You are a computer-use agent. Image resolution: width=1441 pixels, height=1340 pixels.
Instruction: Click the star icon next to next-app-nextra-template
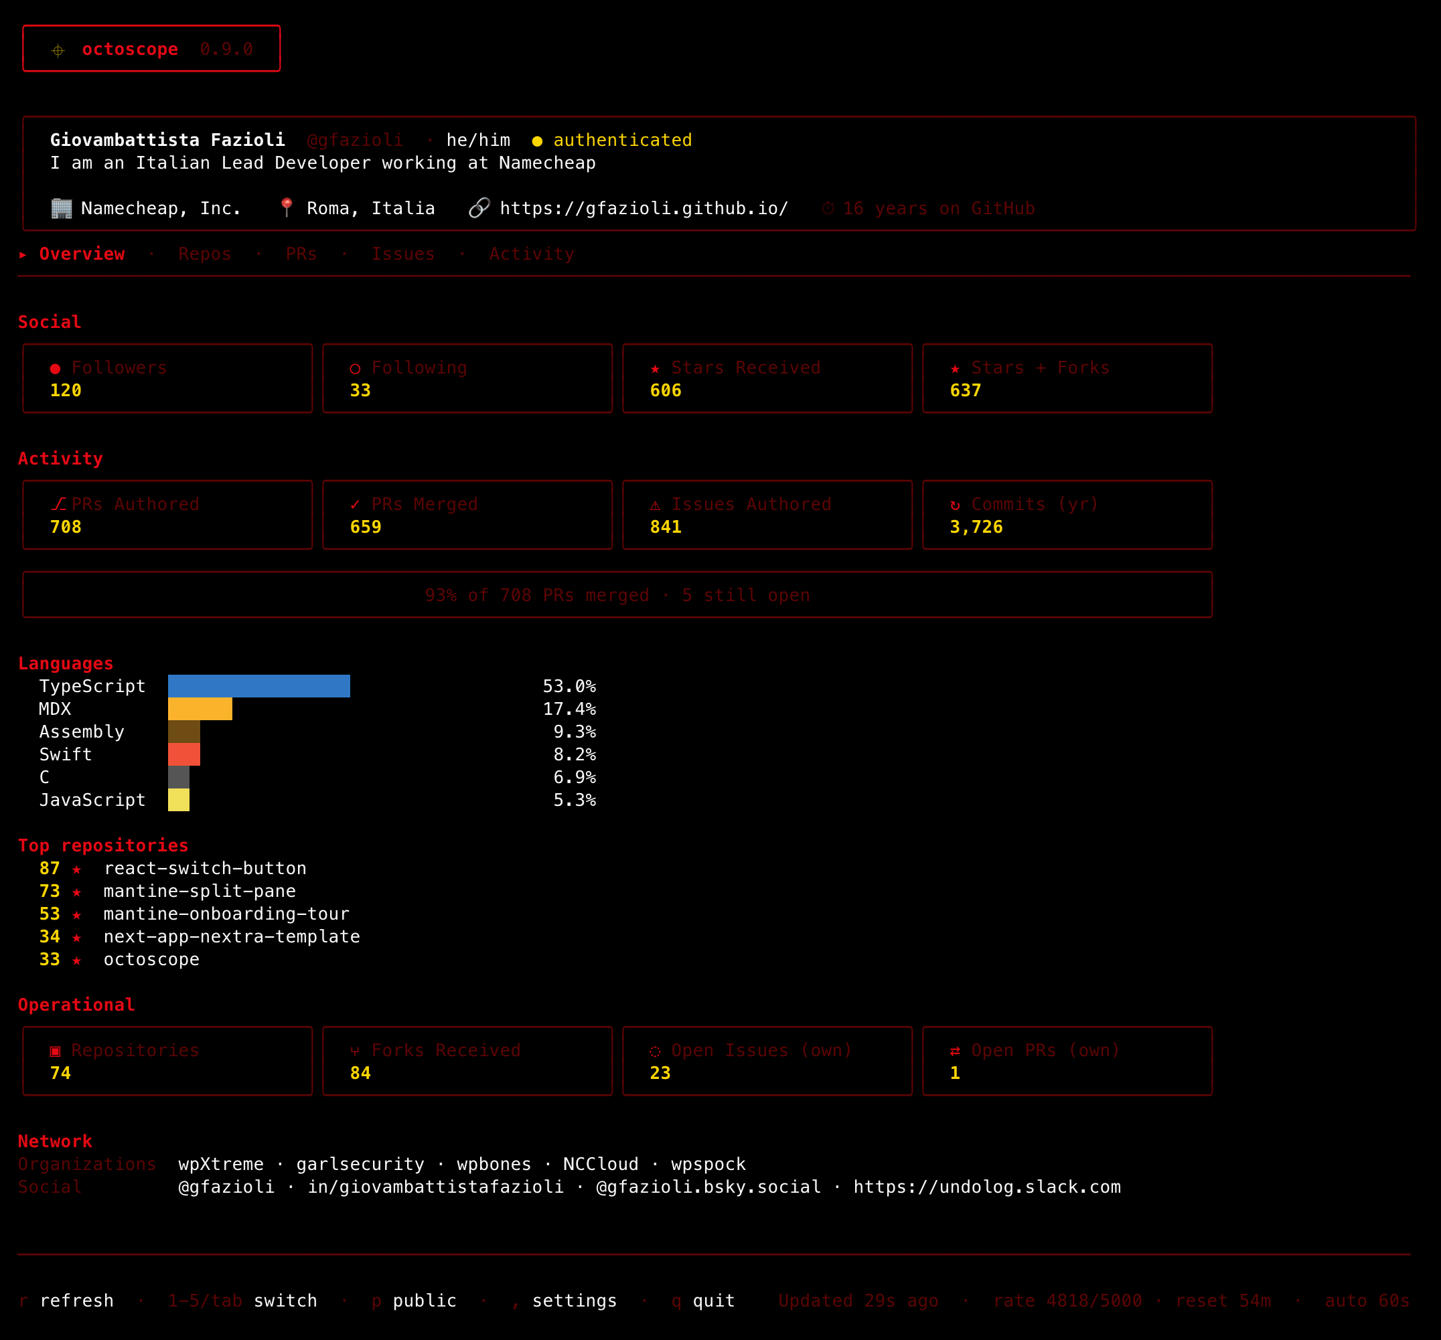[x=77, y=937]
